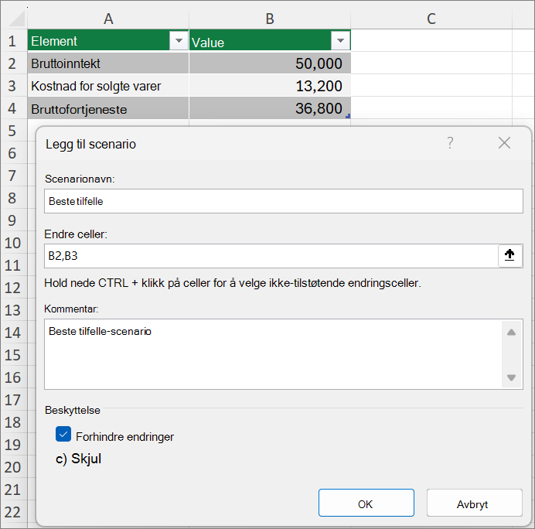This screenshot has height=529, width=535.
Task: Toggle the Forhindre endringer checkbox
Action: [63, 434]
